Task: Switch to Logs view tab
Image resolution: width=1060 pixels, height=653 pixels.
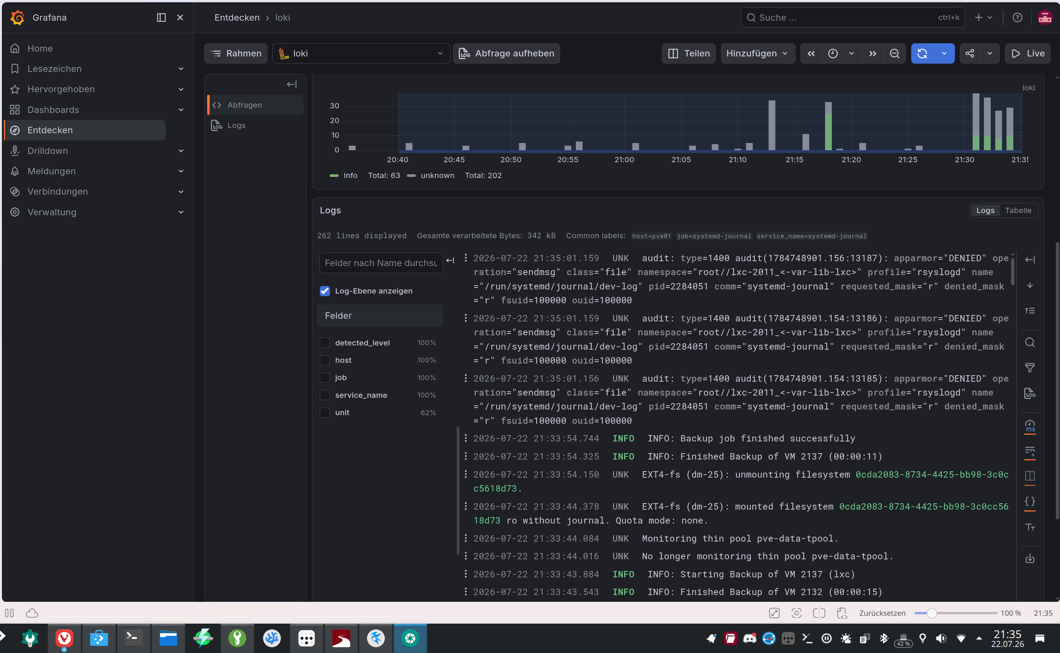Action: (x=985, y=210)
